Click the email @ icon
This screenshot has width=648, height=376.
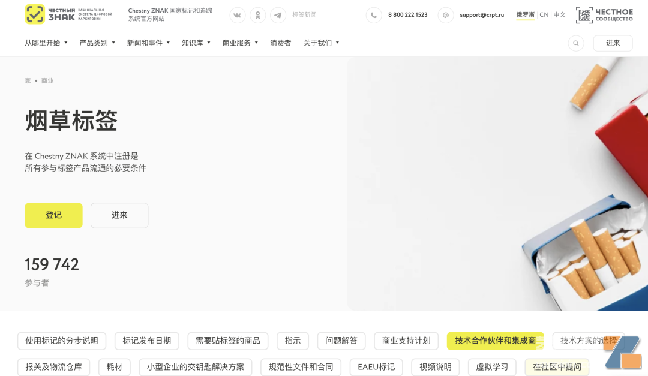(446, 15)
